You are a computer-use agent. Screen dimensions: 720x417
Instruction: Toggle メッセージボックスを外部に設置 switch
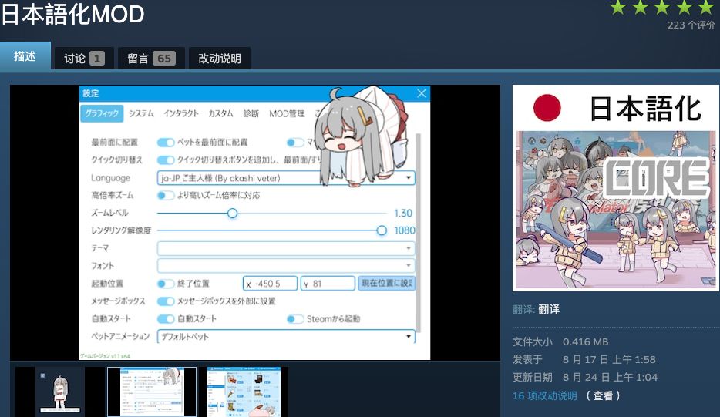tap(165, 301)
